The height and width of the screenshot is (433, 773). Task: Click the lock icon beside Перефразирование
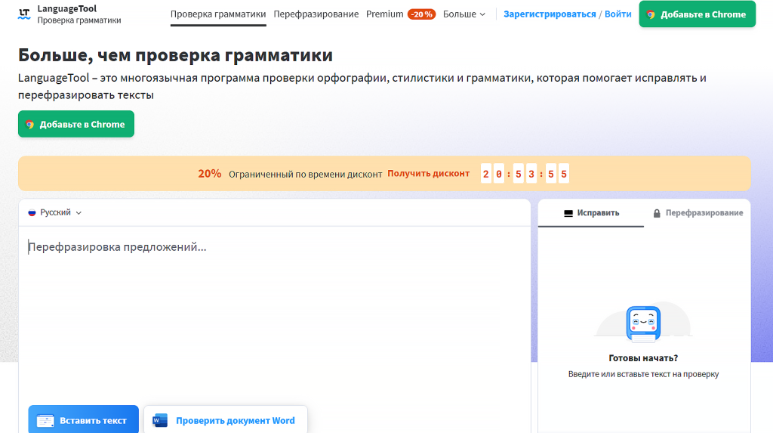(657, 213)
